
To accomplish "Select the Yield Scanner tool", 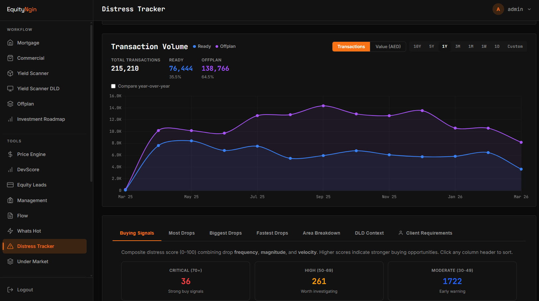I will point(33,73).
